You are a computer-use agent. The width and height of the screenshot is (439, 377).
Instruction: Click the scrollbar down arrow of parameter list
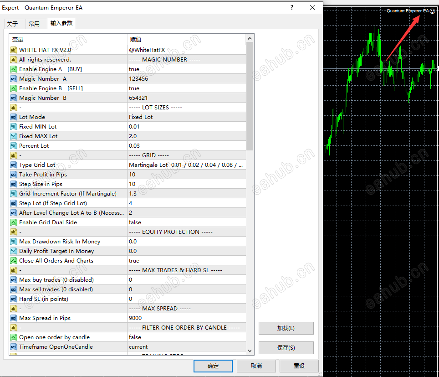[250, 351]
